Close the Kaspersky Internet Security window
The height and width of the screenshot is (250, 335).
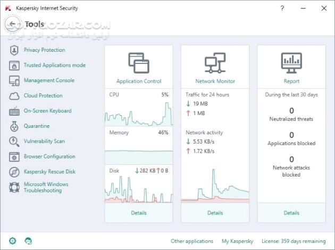324,9
